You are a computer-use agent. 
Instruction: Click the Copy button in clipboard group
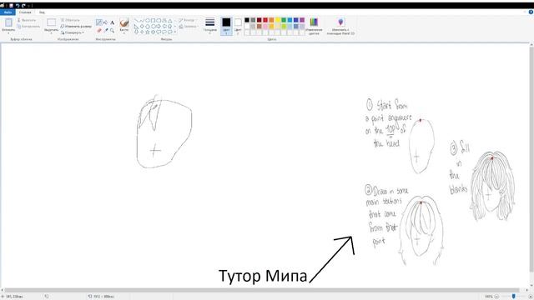[28, 27]
